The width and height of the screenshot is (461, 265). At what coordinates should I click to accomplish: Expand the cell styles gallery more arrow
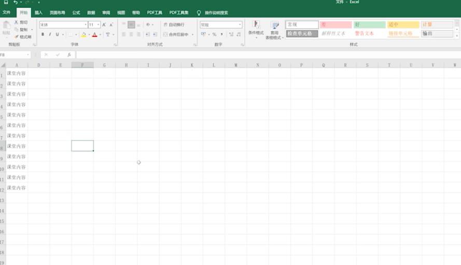pyautogui.click(x=457, y=36)
